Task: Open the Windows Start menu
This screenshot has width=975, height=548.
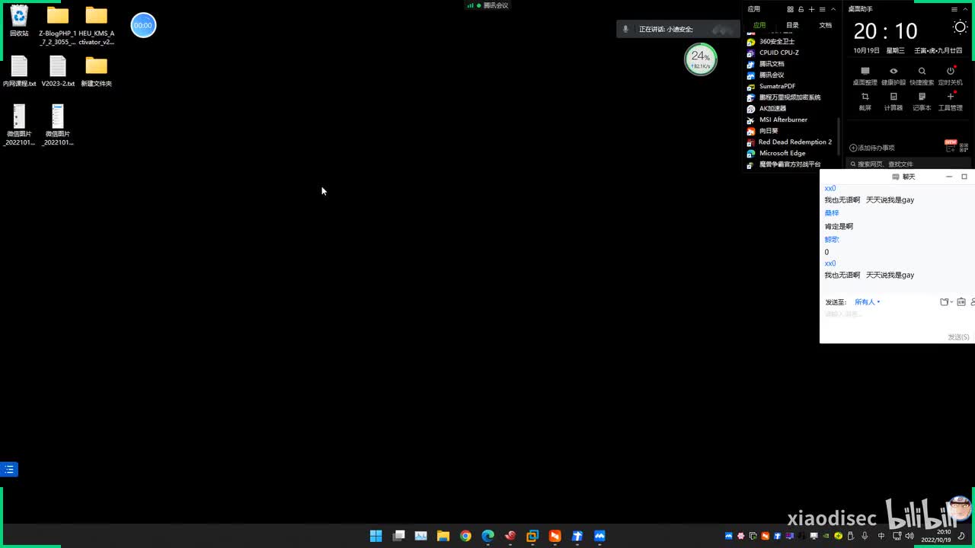Action: coord(376,536)
